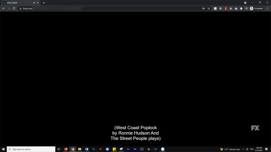271x152 pixels.
Task: Go back using the browser back arrow
Action: pyautogui.click(x=3, y=8)
